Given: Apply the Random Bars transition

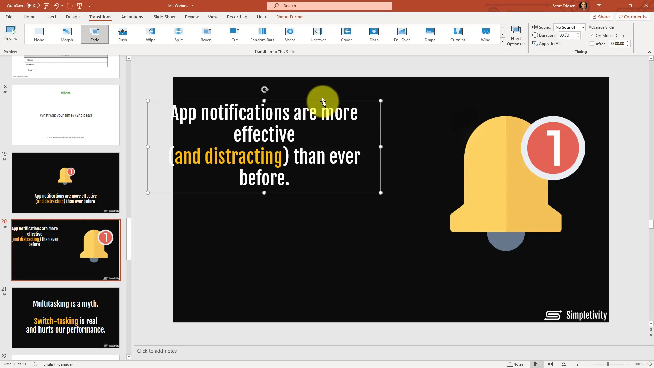Looking at the screenshot, I should 262,34.
